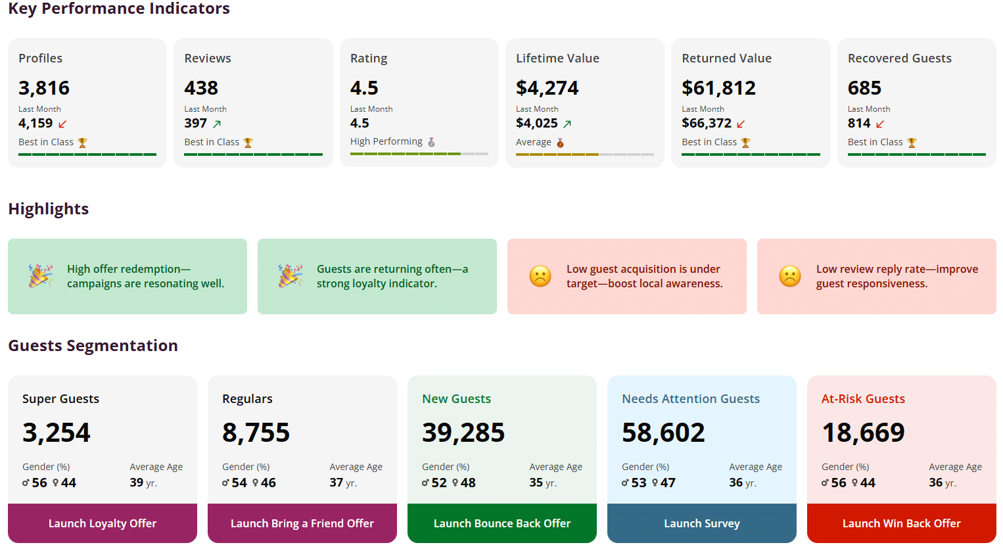Screen dimensions: 1003x547
Task: Click the Best in Class trophy on Profiles card
Action: 81,141
